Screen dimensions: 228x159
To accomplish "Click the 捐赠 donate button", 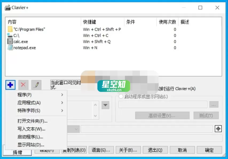I will click(17, 152).
